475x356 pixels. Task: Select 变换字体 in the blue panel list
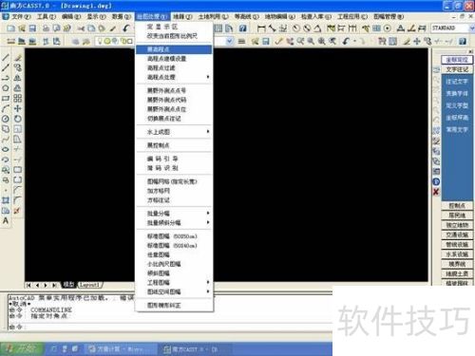pyautogui.click(x=457, y=94)
